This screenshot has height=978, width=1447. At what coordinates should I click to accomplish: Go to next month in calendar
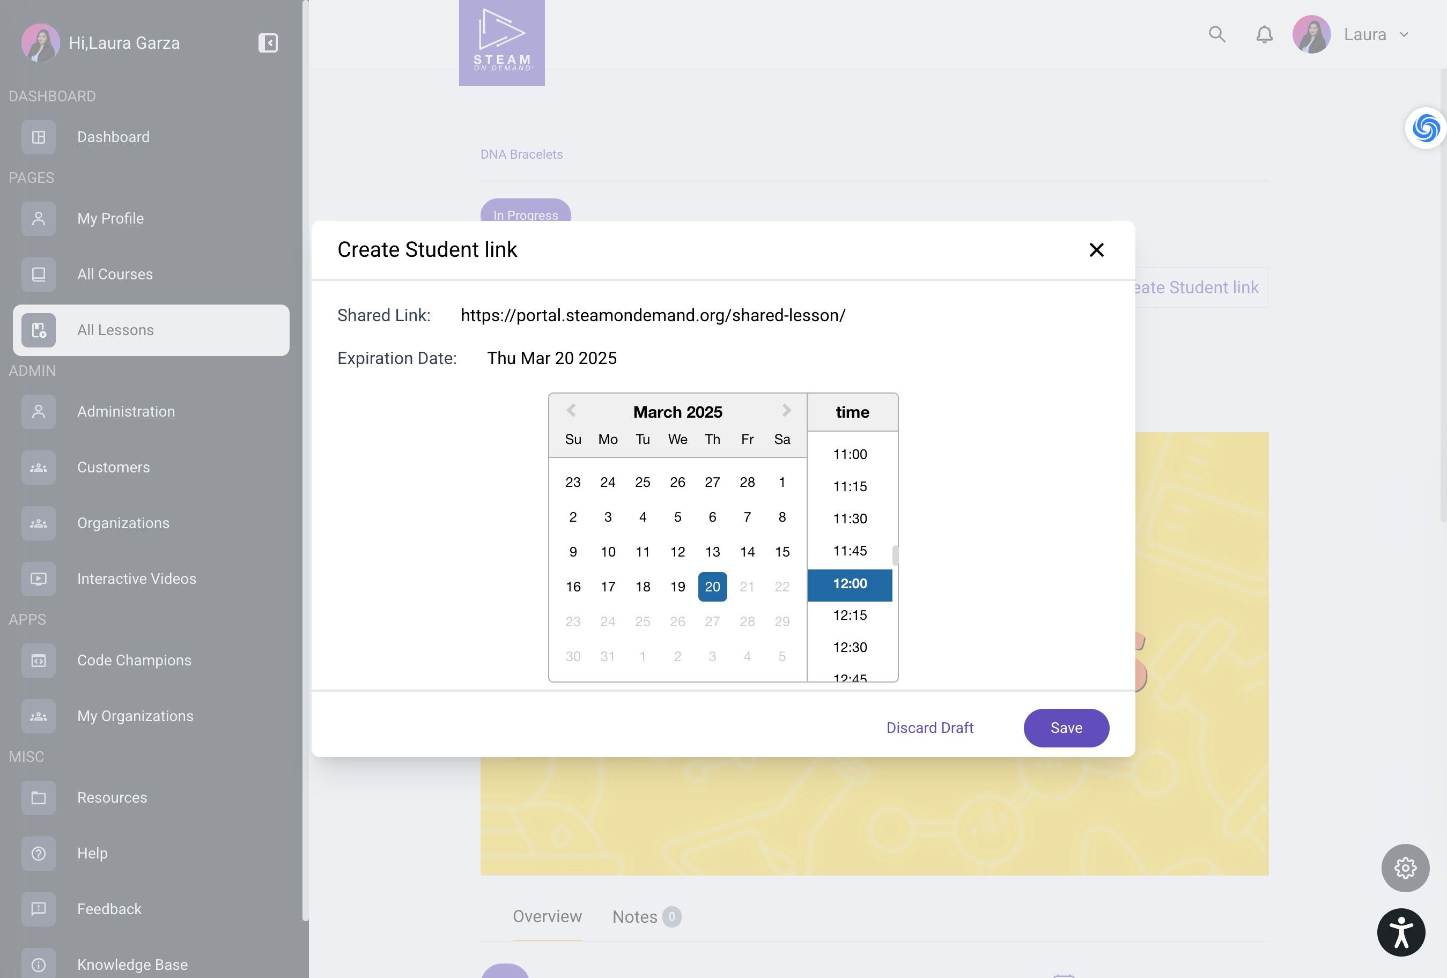click(x=786, y=410)
